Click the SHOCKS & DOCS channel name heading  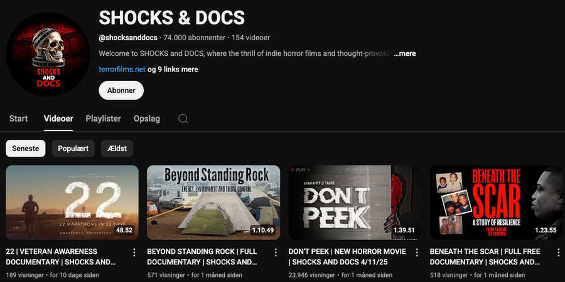point(171,18)
